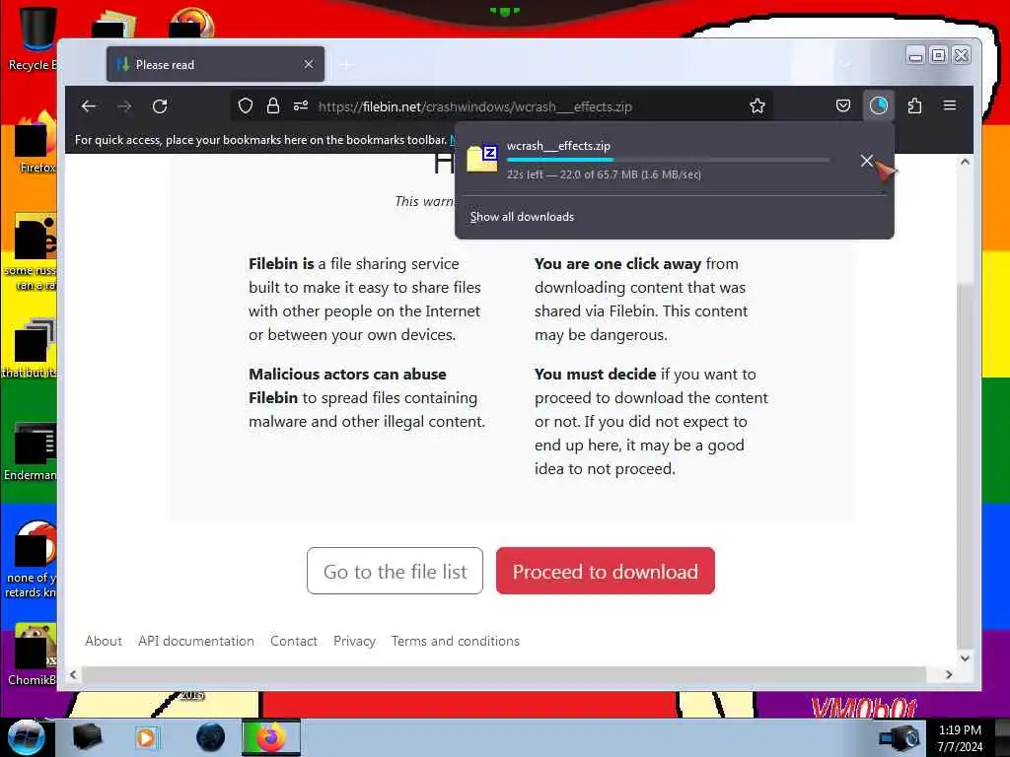
Task: Click the camera icon in system tray
Action: point(900,737)
